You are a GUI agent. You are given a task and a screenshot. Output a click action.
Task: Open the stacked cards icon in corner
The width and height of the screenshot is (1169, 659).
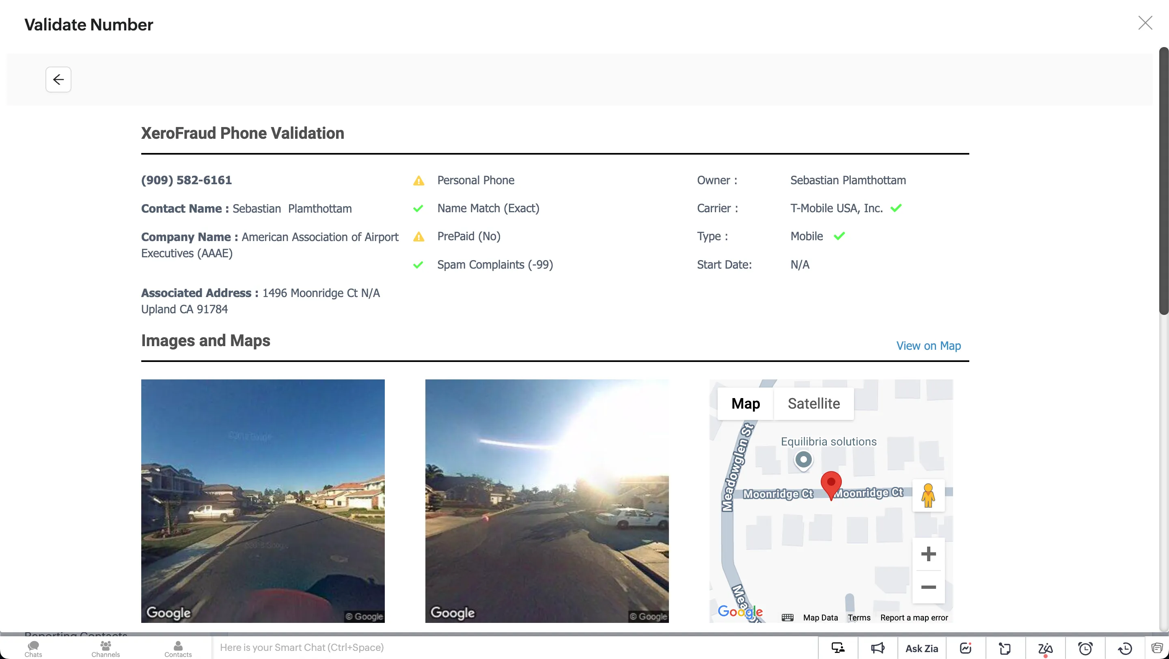pos(1157,648)
